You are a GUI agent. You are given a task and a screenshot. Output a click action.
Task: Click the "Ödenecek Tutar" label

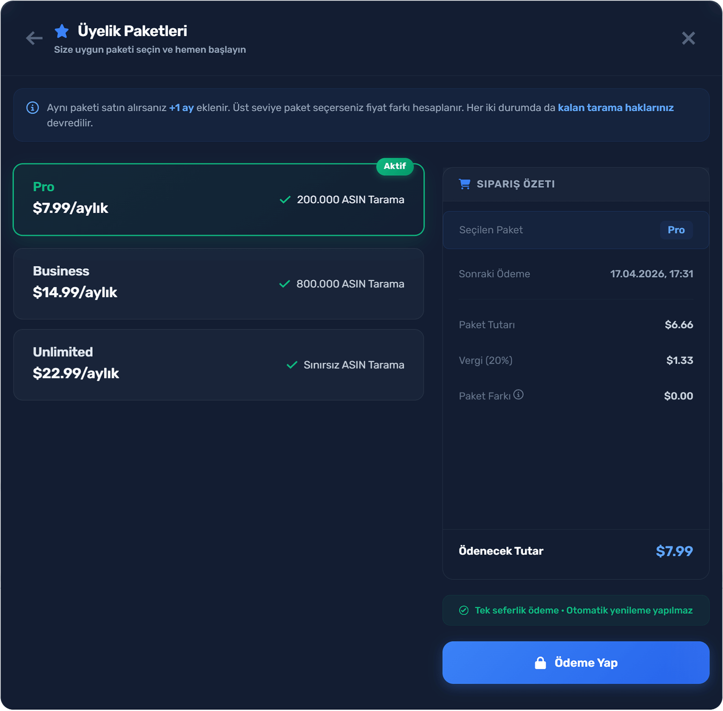(501, 551)
